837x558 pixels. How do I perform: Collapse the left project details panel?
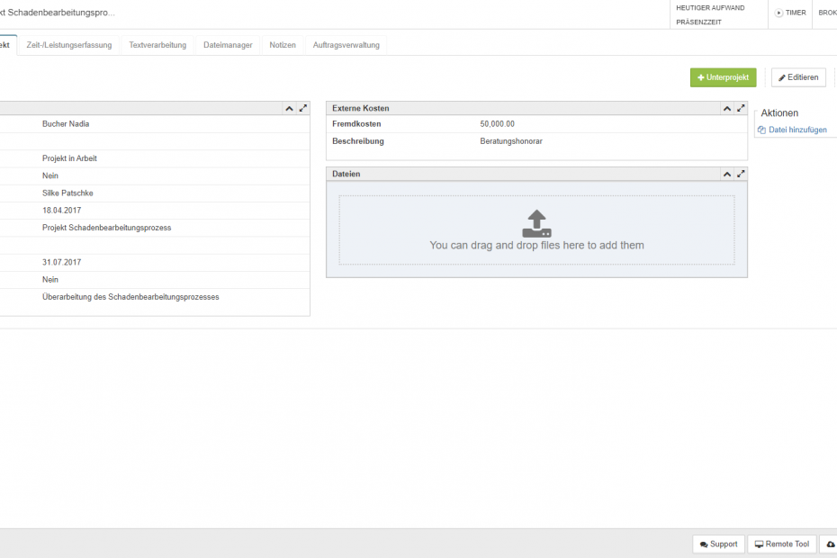click(x=289, y=108)
